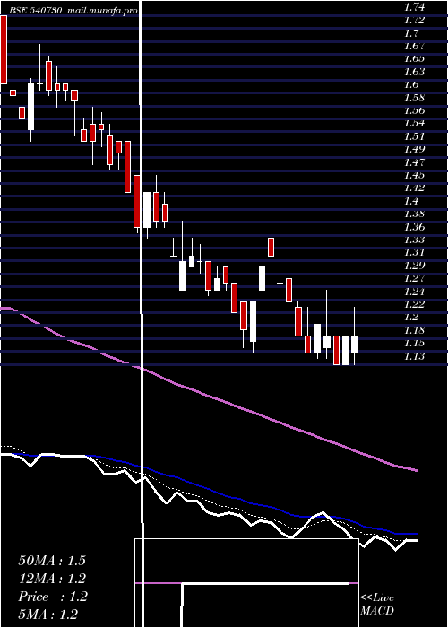448x628 pixels.
Task: Click the 1.72 price axis label
Action: (x=414, y=20)
